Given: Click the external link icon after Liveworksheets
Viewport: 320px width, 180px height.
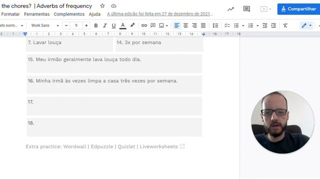Looking at the screenshot, I should tap(182, 146).
